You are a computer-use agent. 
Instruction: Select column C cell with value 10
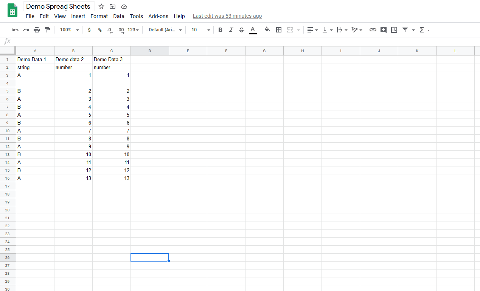[112, 154]
